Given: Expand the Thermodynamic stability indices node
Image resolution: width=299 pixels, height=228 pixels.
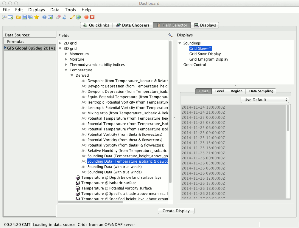Looking at the screenshot, I should [x=66, y=65].
